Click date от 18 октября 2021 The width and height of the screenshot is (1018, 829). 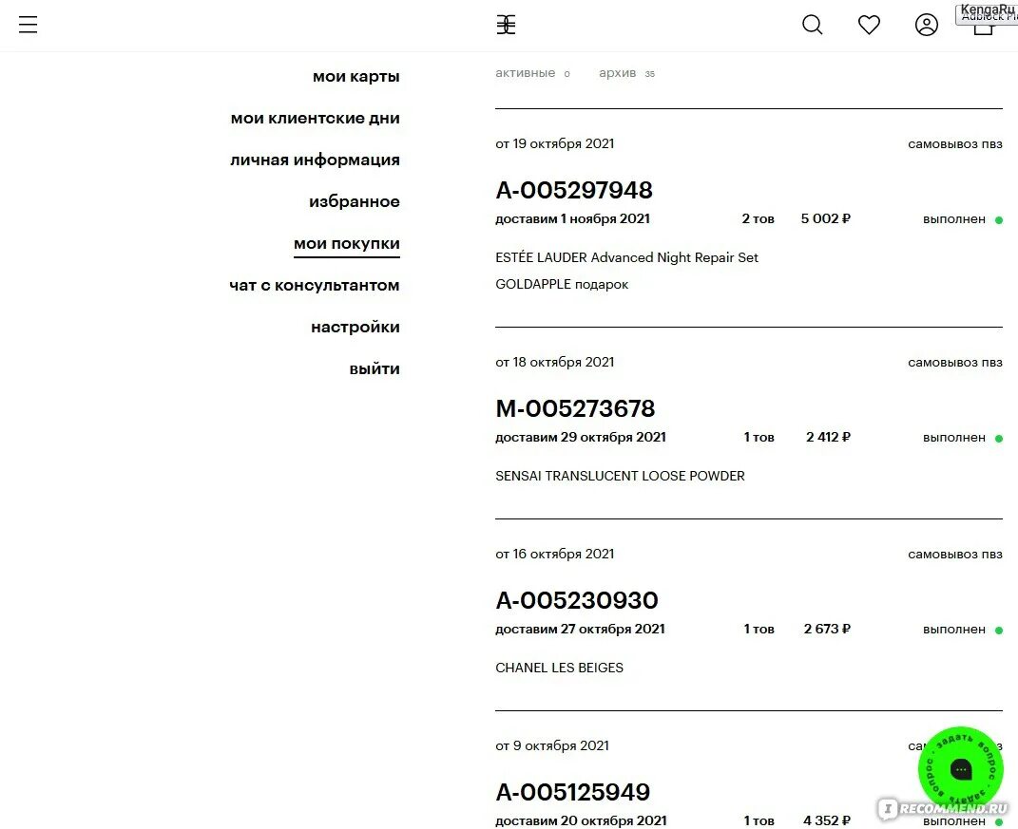pyautogui.click(x=554, y=363)
